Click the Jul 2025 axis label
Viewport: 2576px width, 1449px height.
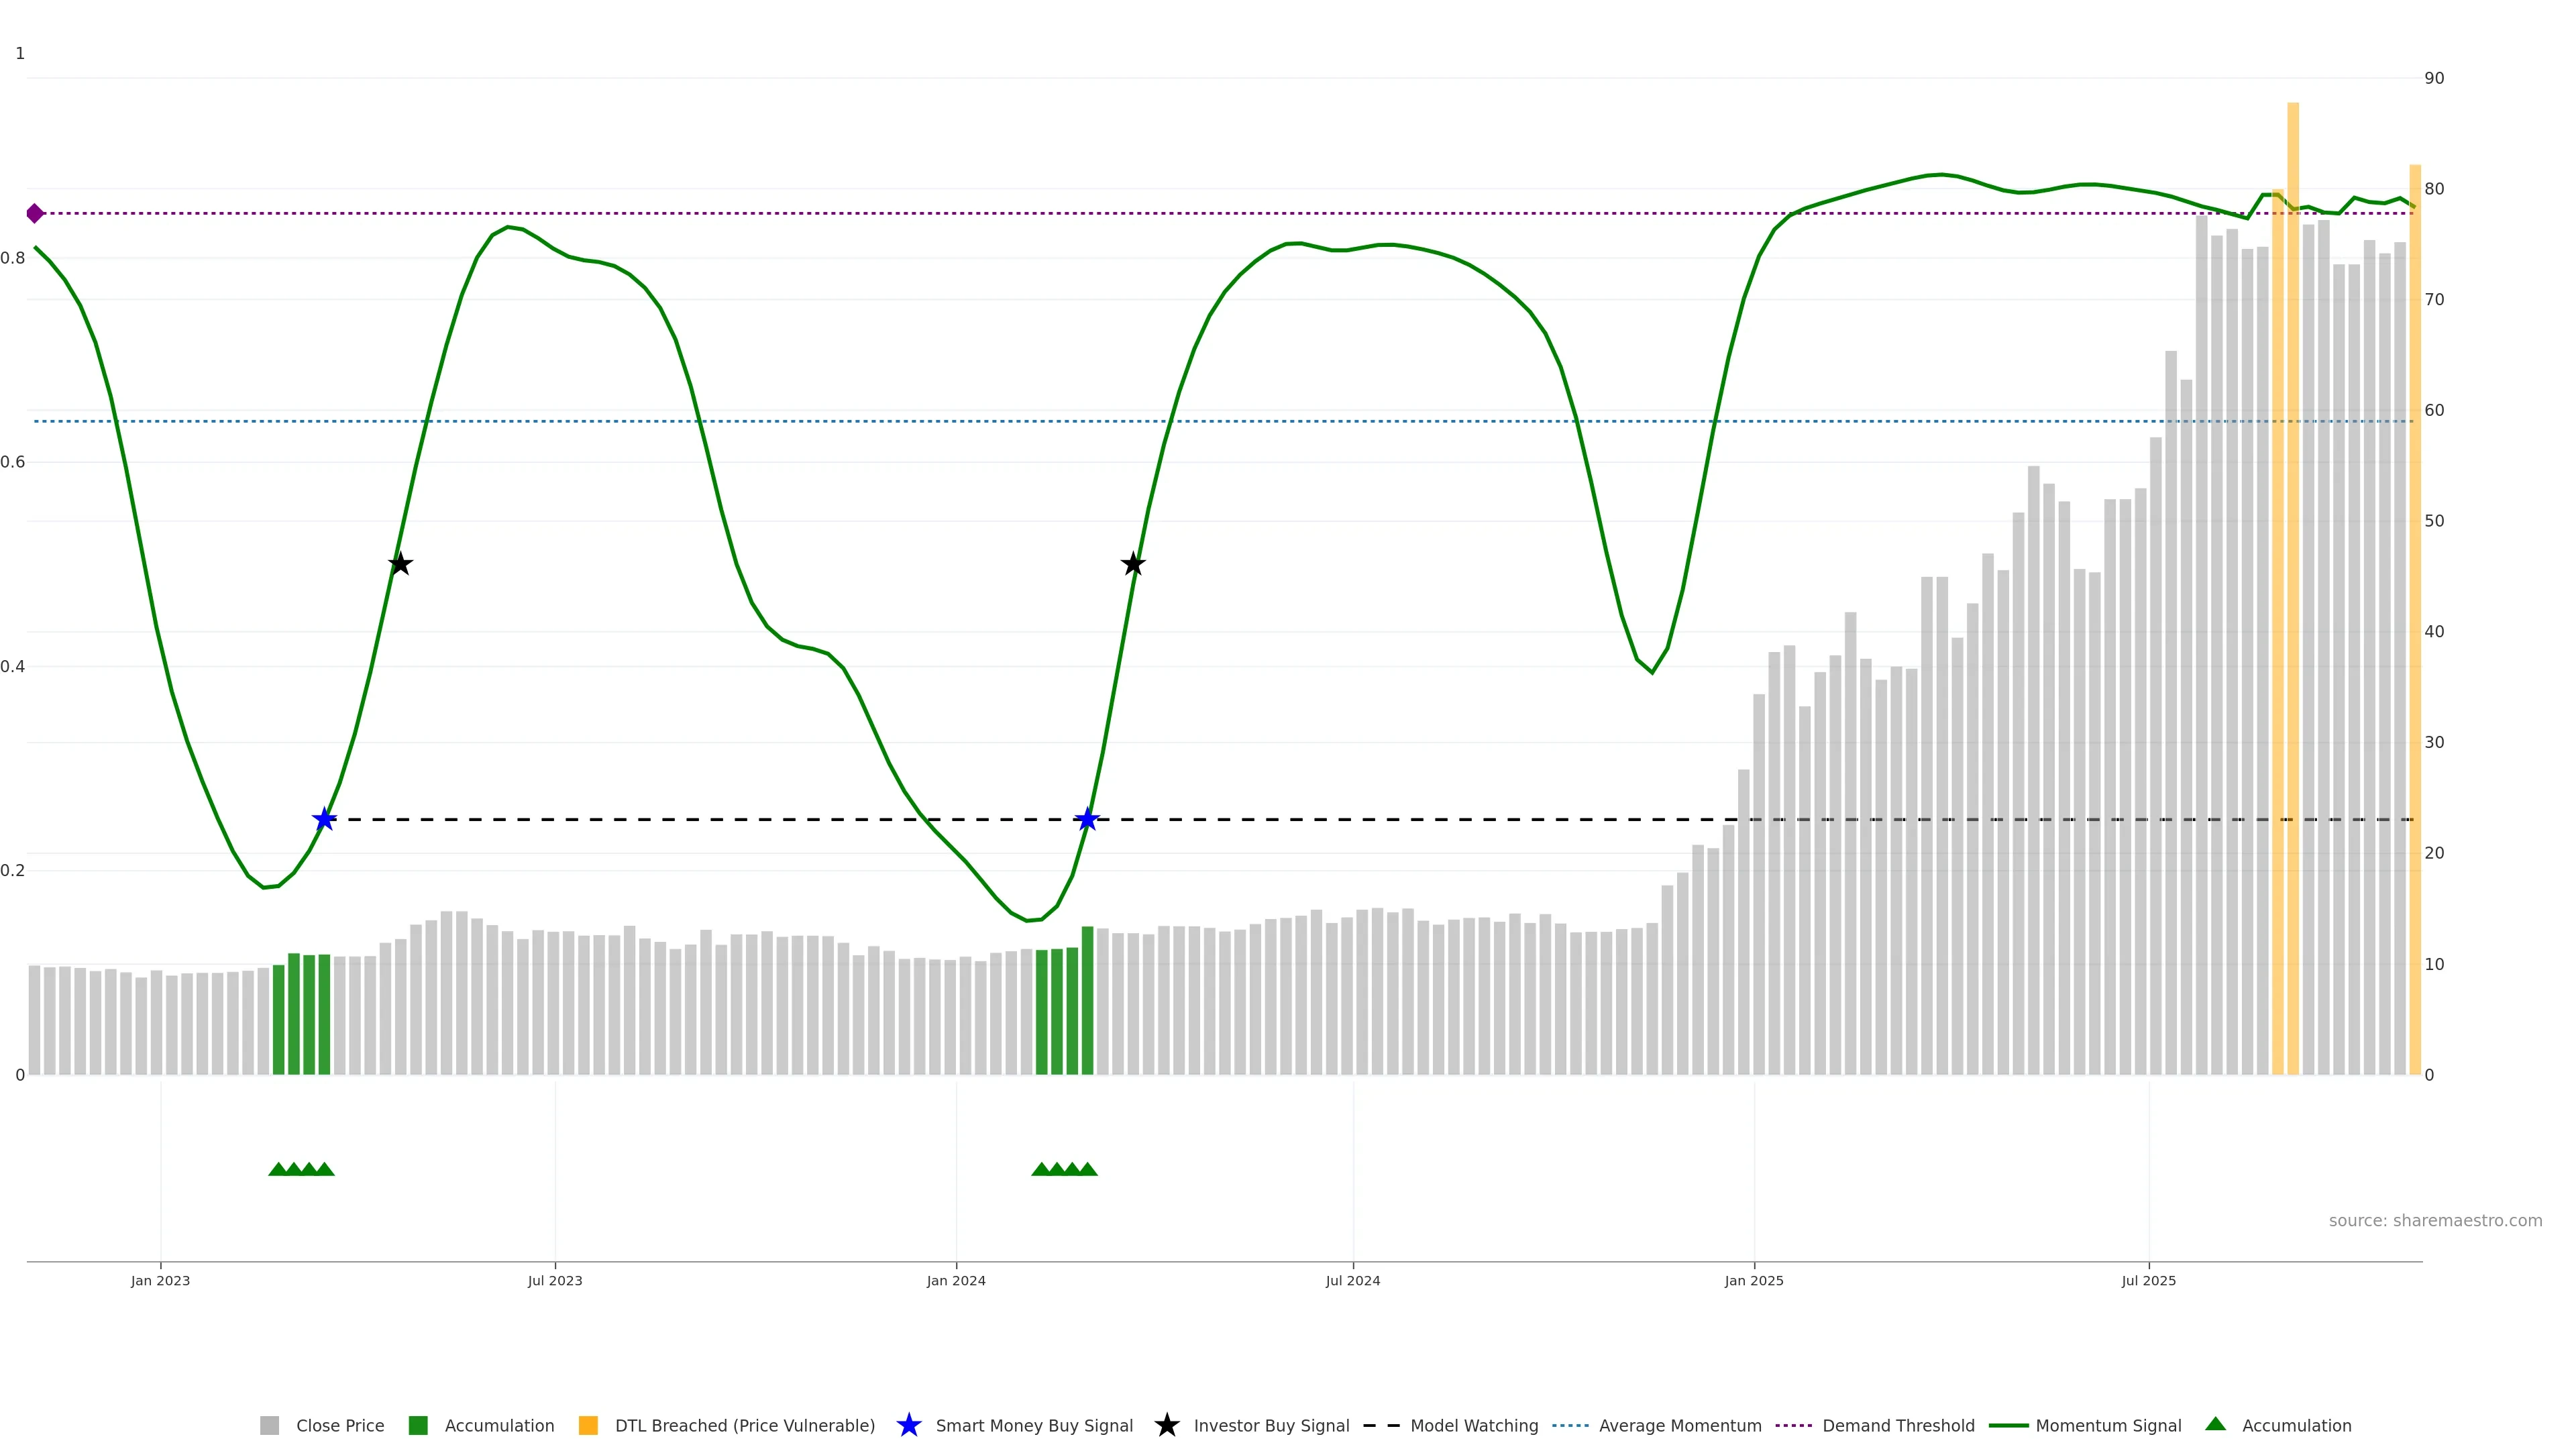[2148, 1280]
